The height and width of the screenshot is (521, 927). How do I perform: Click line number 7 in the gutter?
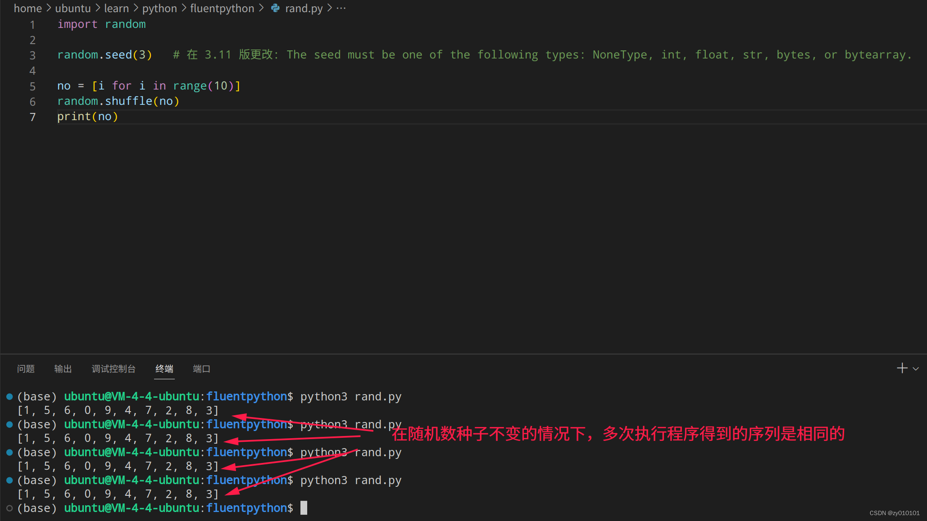click(x=32, y=117)
